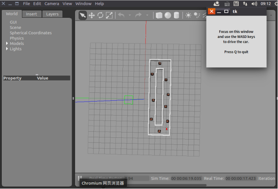Insert a sphere shape
This screenshot has height=189, width=278.
(x=168, y=15)
